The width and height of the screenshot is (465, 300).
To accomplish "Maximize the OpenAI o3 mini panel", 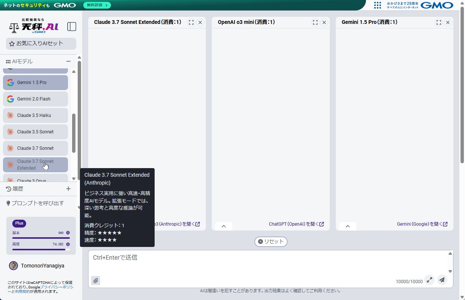I will (315, 22).
